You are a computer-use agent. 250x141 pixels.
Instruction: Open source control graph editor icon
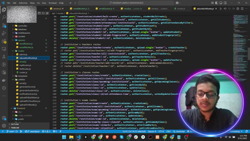[238, 9]
